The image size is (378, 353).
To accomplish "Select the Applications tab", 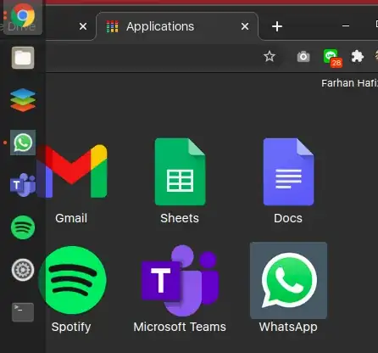I will 177,26.
